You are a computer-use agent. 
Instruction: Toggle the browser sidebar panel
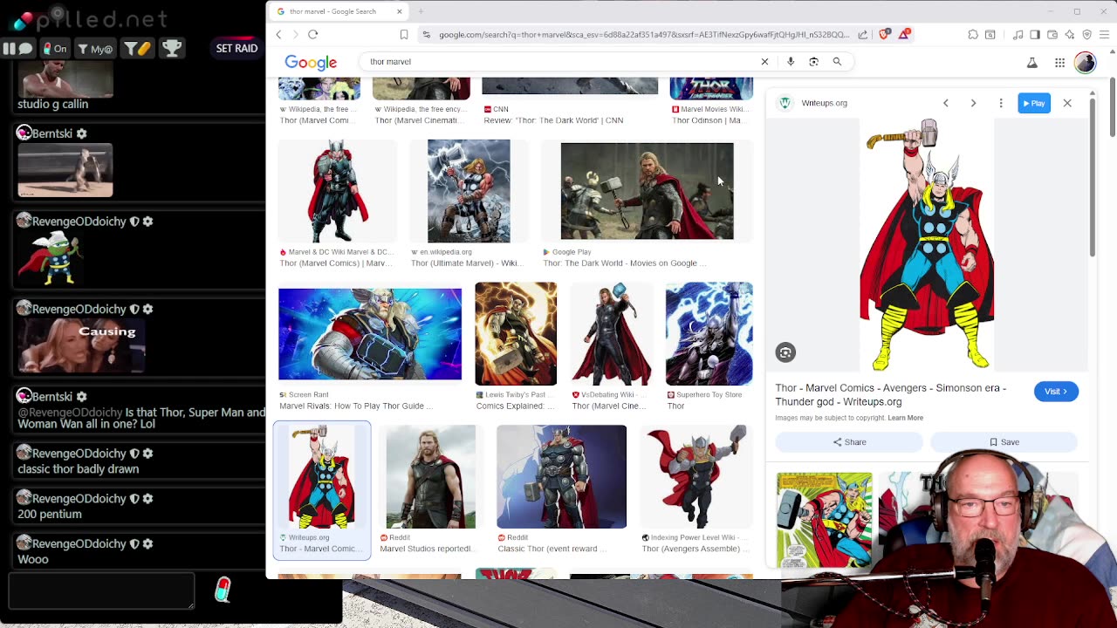[x=1035, y=35]
